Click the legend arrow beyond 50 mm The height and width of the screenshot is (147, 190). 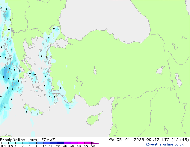(x=95, y=143)
